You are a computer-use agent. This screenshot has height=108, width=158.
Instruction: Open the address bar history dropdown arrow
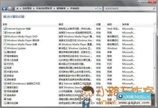(96, 9)
